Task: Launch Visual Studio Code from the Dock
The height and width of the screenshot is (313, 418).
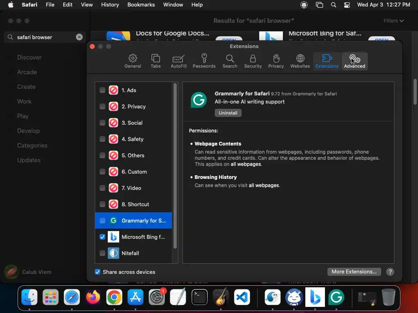Action: 242,297
